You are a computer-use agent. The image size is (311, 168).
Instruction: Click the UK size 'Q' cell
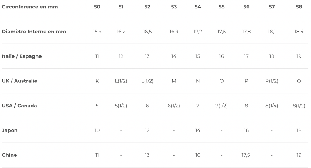point(299,81)
